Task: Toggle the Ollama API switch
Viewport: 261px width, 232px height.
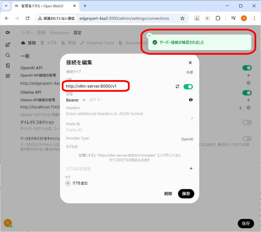Action: (247, 93)
